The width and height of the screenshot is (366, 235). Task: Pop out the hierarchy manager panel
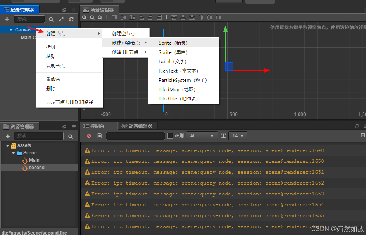pos(64,10)
